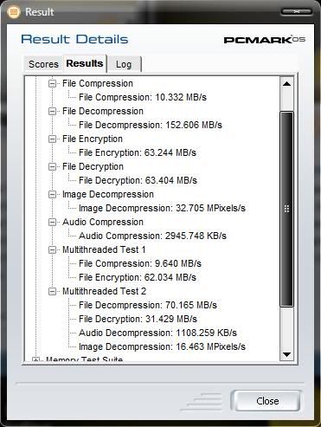321x427 pixels.
Task: Click the scrollbar down arrow
Action: point(286,354)
